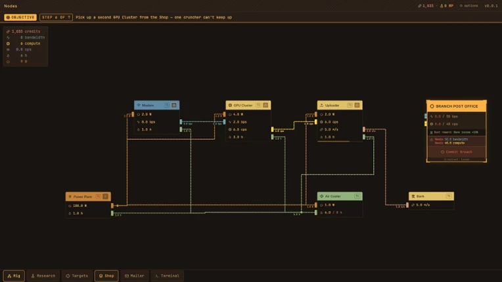The width and height of the screenshot is (502, 282).
Task: Click the GPU Cluster power input port
Action: coord(225,114)
